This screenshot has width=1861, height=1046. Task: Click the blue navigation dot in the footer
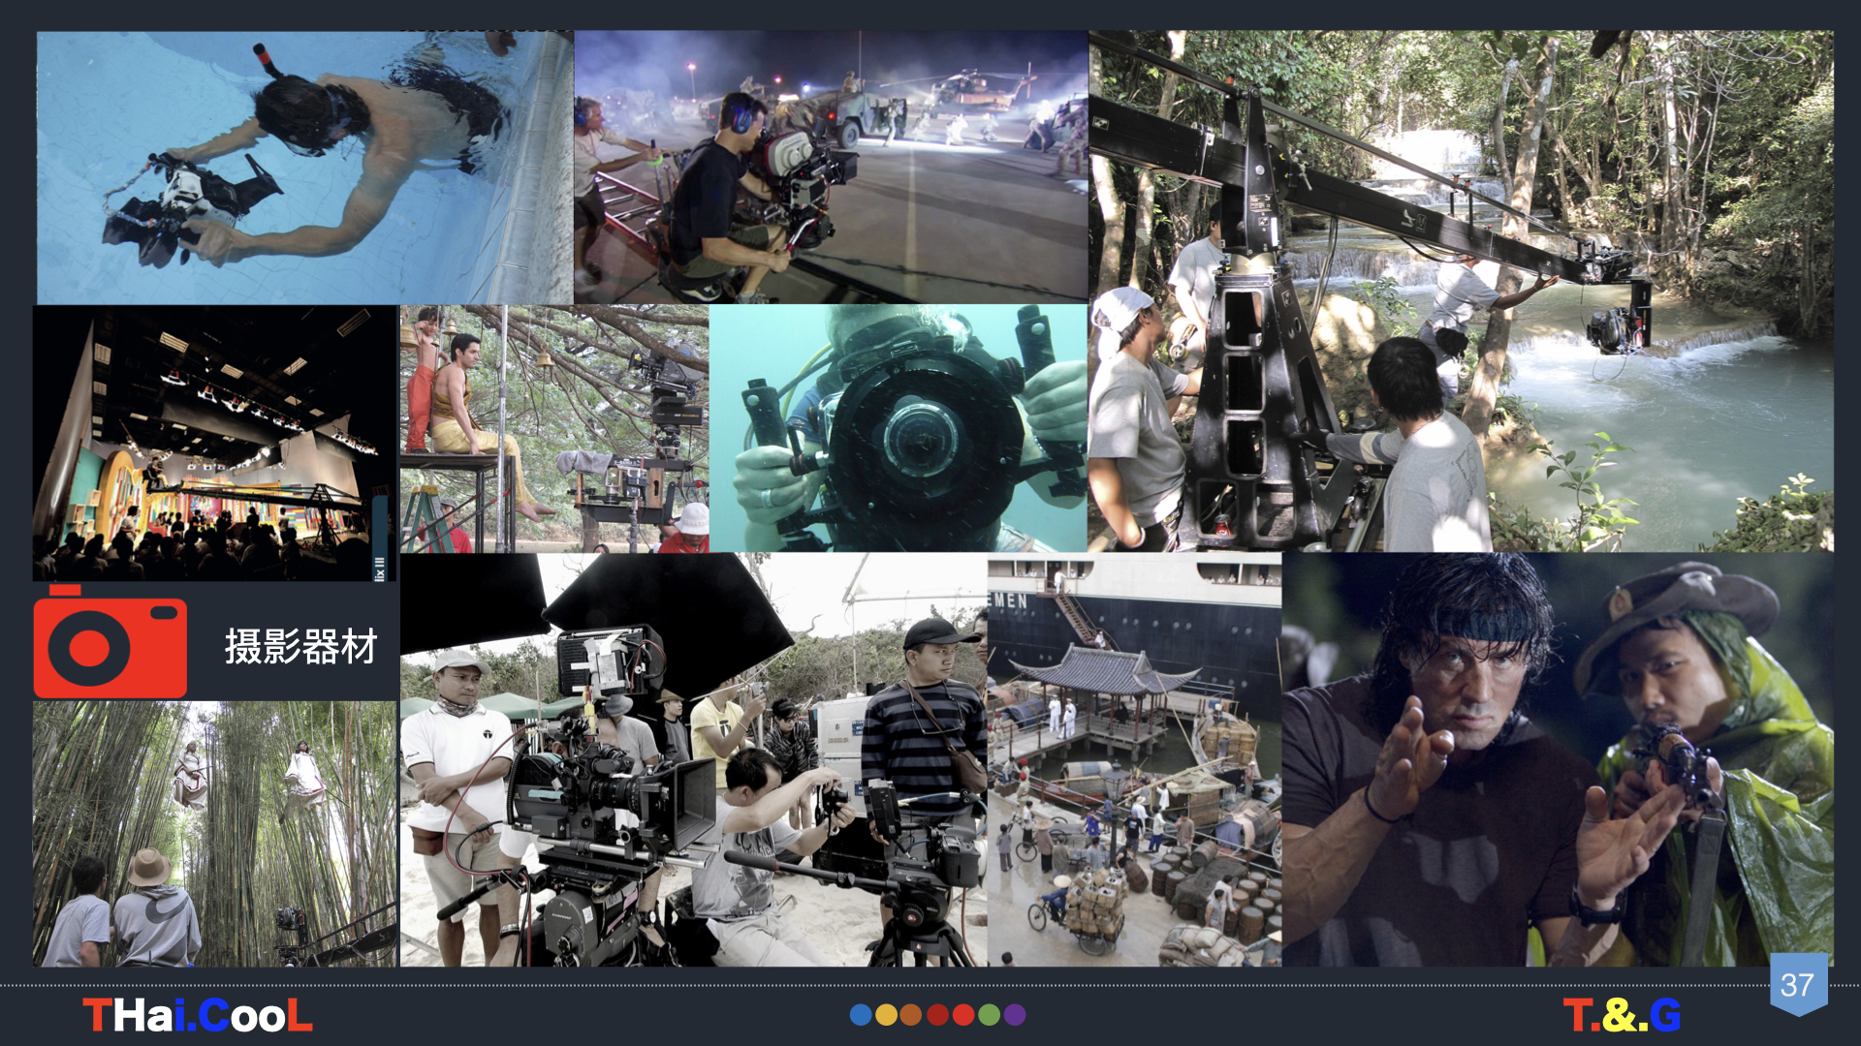(861, 1015)
